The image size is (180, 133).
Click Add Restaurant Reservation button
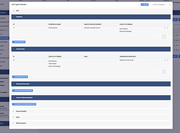coord(23,90)
